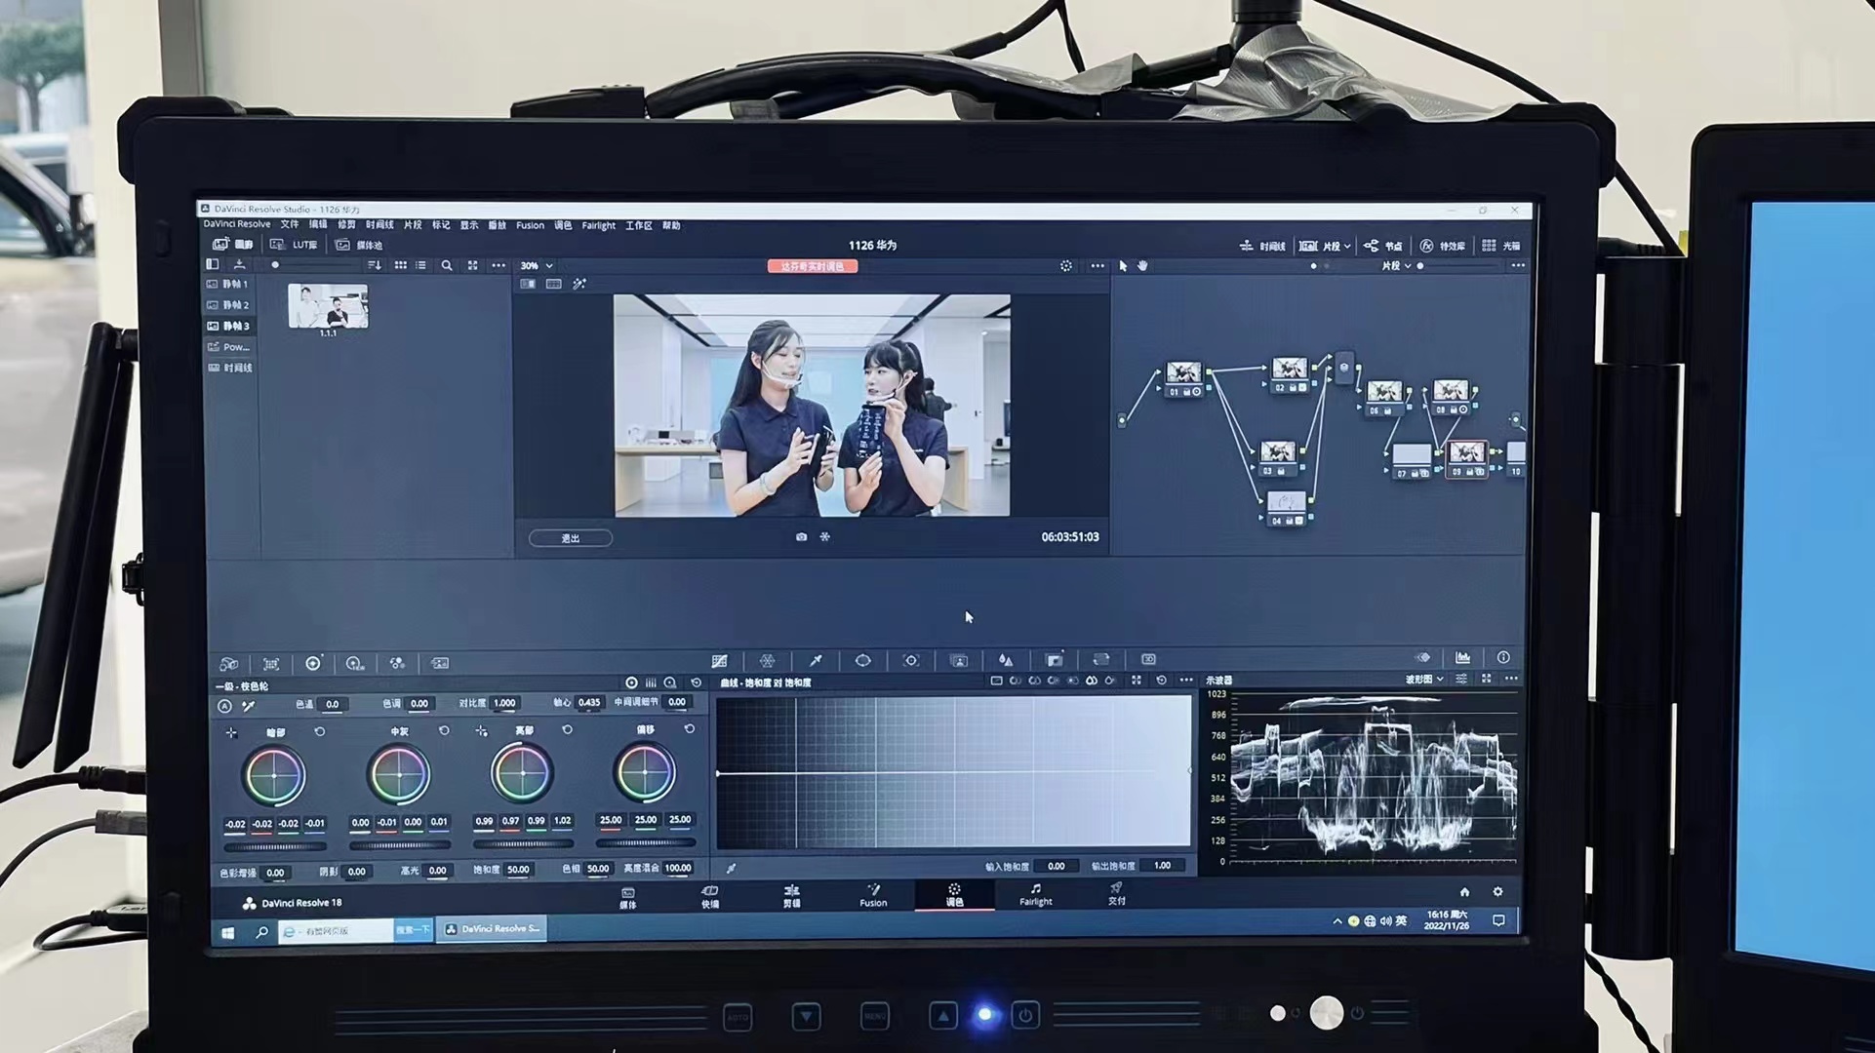Select the Qualifier eyedropper tool

(816, 661)
